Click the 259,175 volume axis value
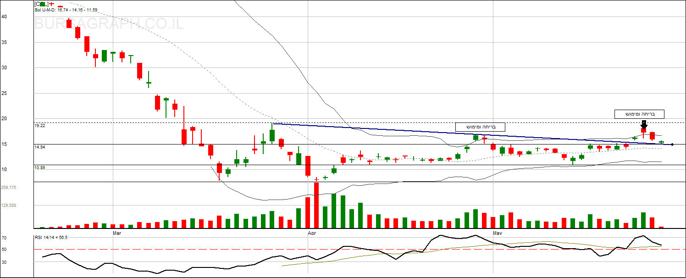The width and height of the screenshot is (686, 278). coord(9,188)
